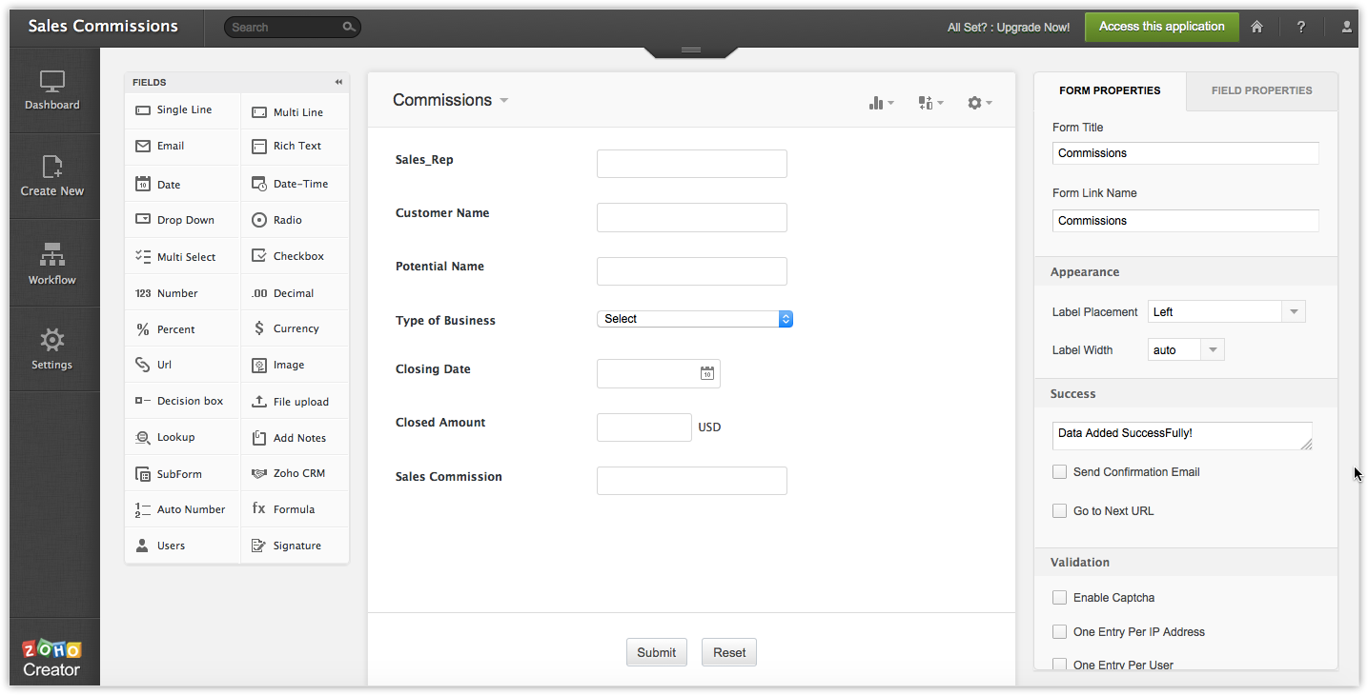Click the Closed Amount input field
1368x695 pixels.
644,427
